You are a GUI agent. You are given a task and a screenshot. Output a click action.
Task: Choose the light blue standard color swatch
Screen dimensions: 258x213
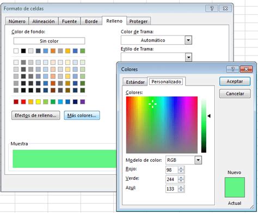[x=60, y=102]
